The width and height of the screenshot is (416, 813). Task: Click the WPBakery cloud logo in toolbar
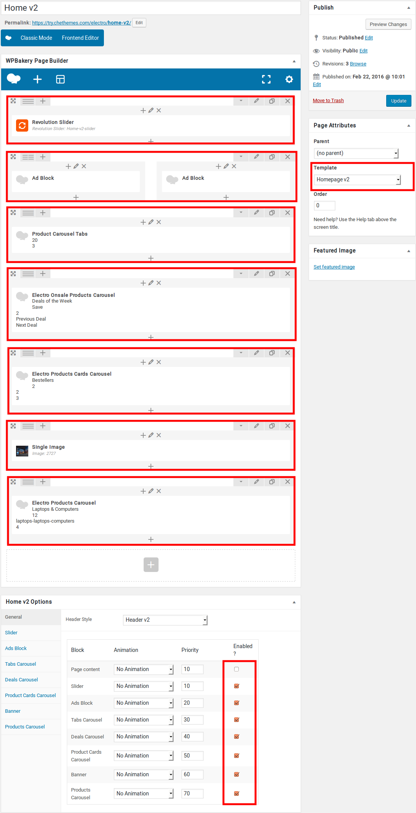14,79
